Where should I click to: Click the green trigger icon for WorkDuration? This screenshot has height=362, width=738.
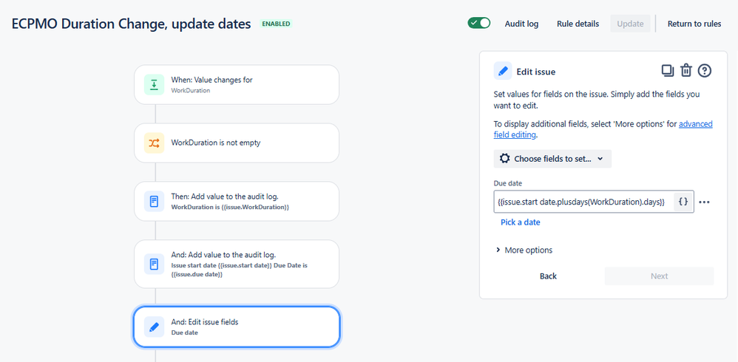155,85
